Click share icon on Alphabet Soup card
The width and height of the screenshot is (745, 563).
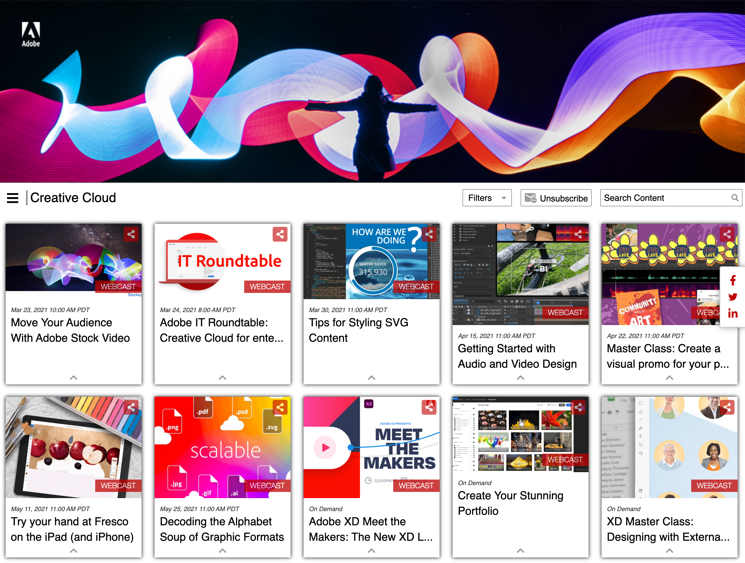tap(280, 408)
